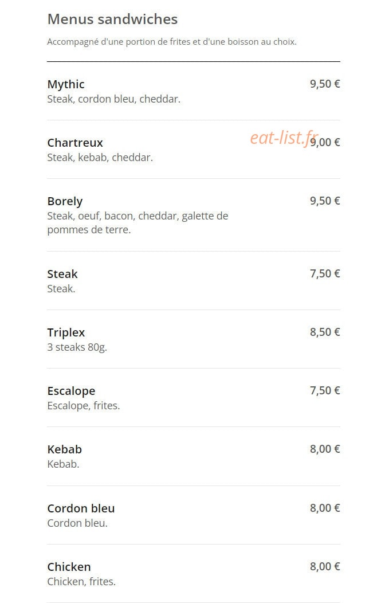Screen dimensions: 385x603
Task: Click the Chartreux 9,00 € price
Action: pyautogui.click(x=325, y=142)
